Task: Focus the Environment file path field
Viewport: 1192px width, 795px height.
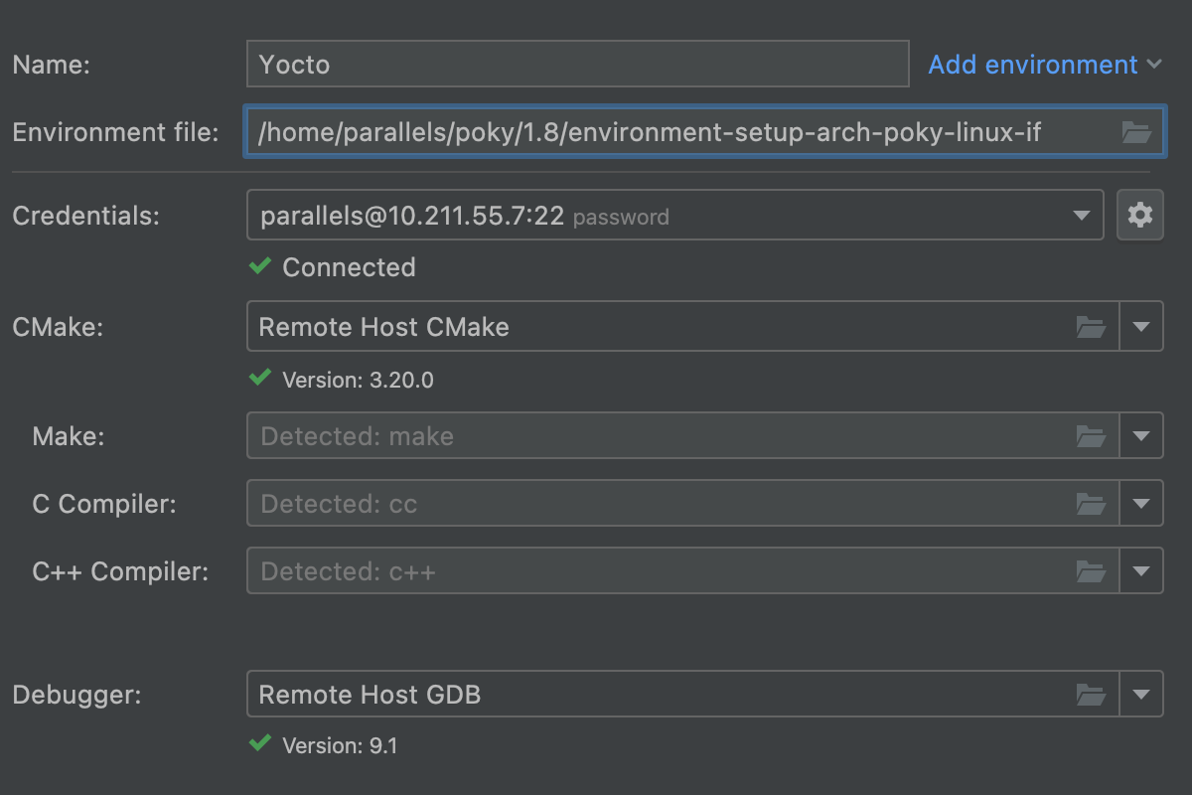Action: [x=675, y=132]
